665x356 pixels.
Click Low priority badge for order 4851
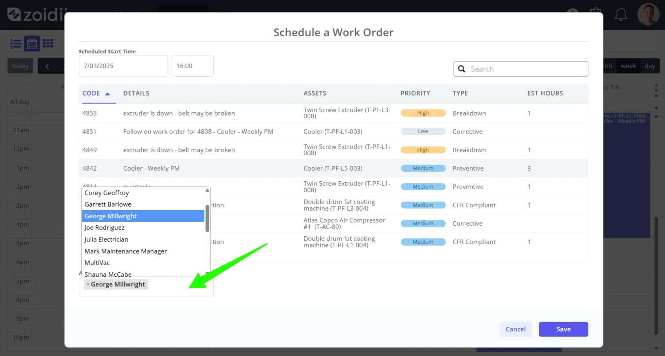point(423,131)
